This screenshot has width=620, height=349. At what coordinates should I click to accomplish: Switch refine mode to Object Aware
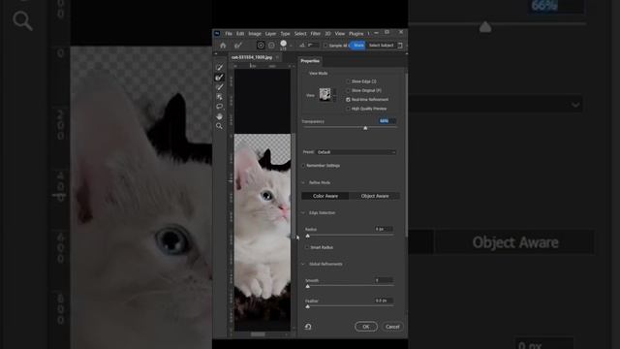point(375,196)
